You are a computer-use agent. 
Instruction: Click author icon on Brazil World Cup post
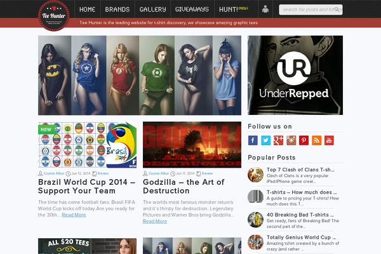41,173
